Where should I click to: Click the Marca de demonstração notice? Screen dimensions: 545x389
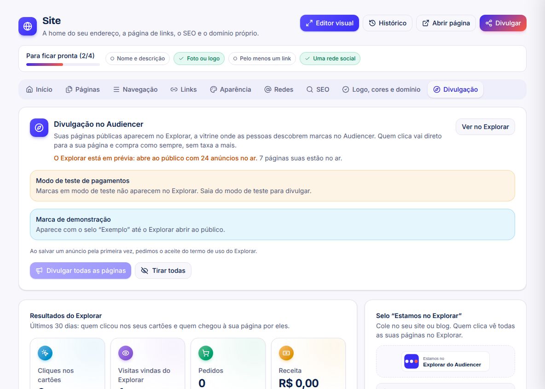272,224
